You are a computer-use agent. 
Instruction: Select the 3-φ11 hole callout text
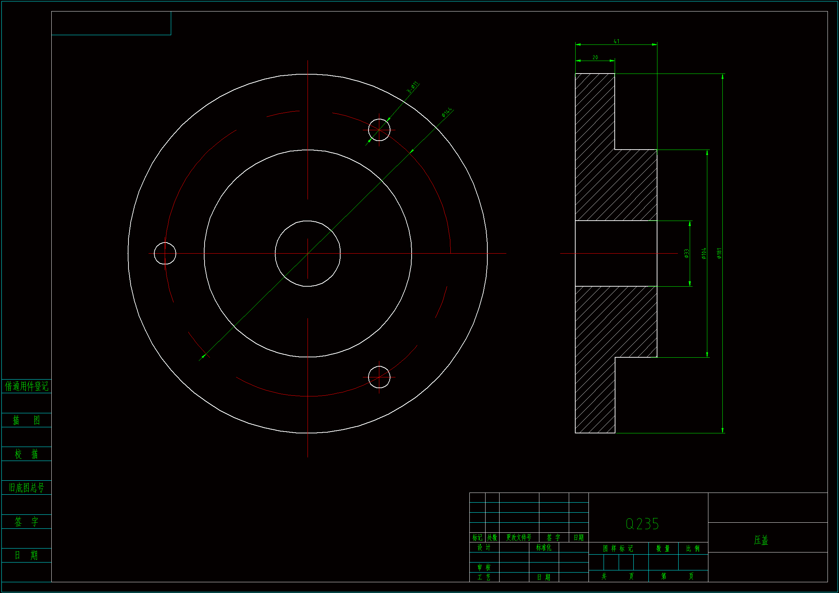413,87
